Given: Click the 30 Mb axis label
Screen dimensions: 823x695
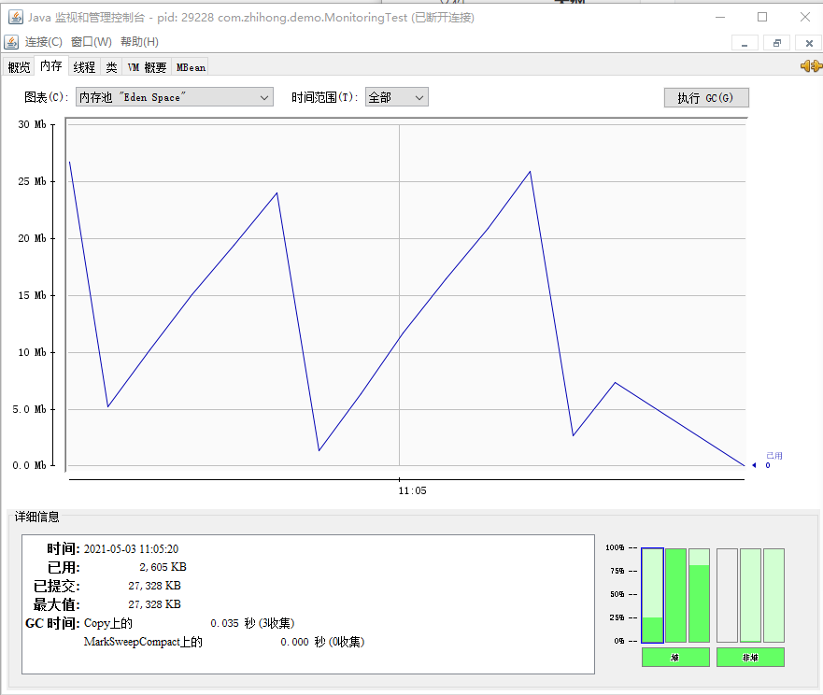Looking at the screenshot, I should tap(32, 124).
